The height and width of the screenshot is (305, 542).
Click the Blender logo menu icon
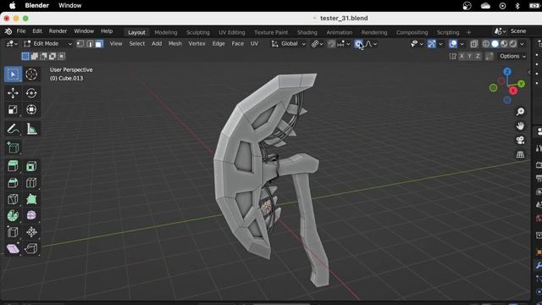tap(8, 31)
